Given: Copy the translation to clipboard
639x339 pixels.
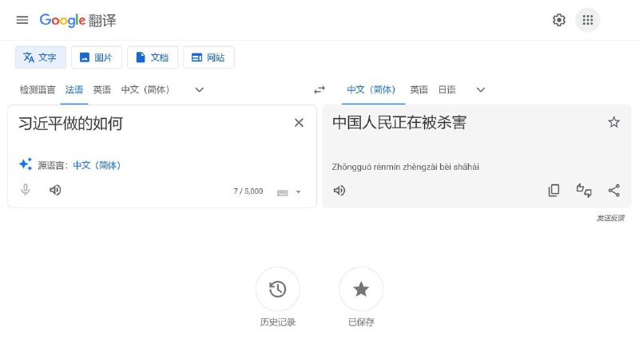Looking at the screenshot, I should (554, 190).
